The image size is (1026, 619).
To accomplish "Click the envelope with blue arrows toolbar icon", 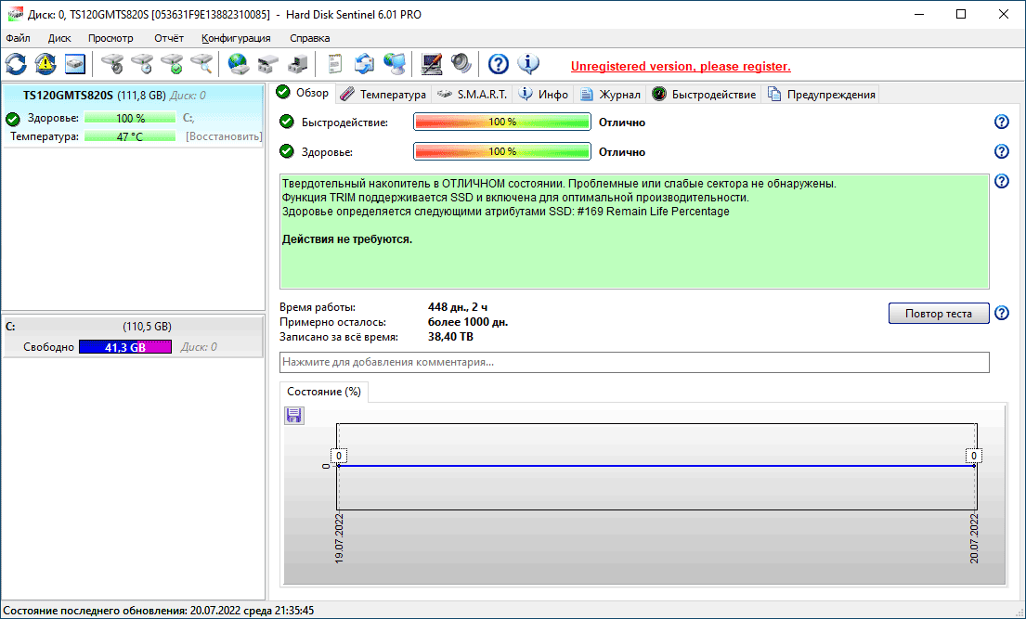I will click(364, 64).
